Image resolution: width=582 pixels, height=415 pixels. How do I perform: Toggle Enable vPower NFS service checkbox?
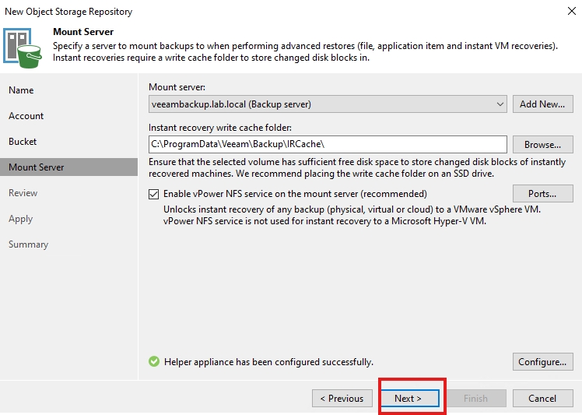pyautogui.click(x=154, y=193)
